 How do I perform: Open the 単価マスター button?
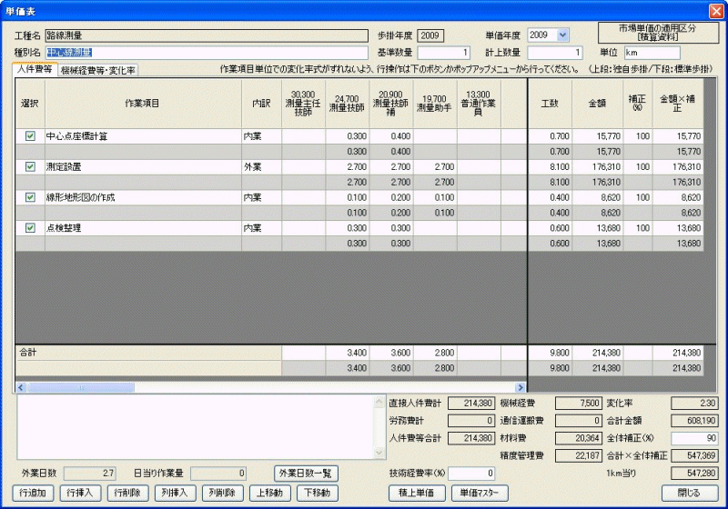[480, 493]
